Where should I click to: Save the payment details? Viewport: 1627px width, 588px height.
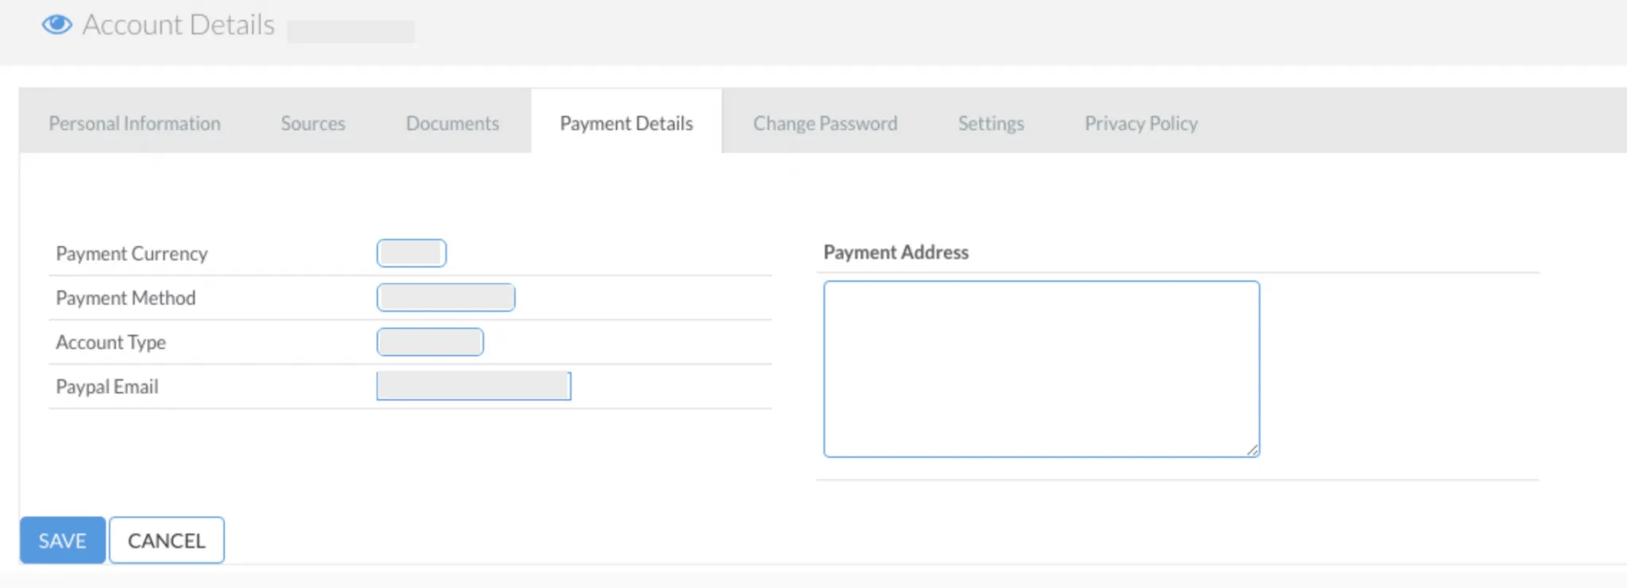click(63, 540)
